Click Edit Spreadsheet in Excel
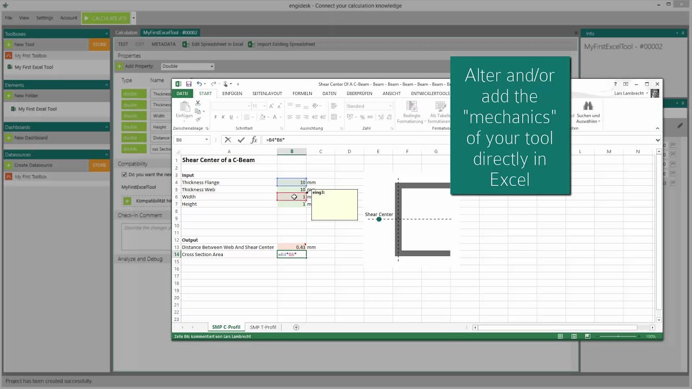The width and height of the screenshot is (692, 389). 213,44
